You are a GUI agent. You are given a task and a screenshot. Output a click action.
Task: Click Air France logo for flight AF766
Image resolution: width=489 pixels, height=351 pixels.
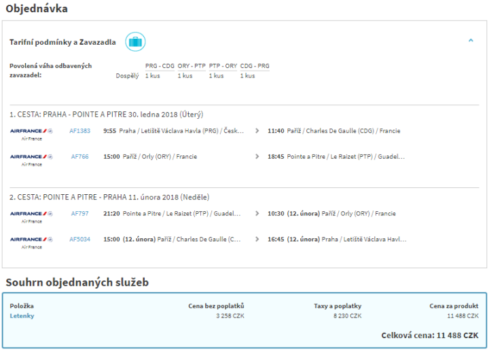(31, 157)
